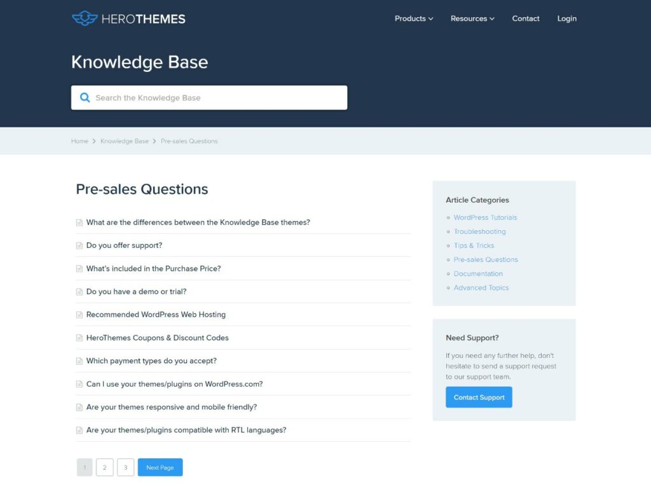Click the Contact Support button

coord(479,397)
